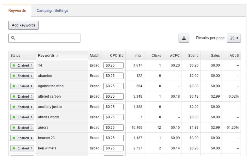Edit CPC bid for 'ancillary justice'

[x=113, y=107]
